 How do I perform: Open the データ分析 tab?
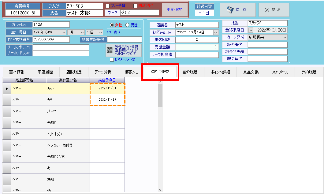coord(103,72)
